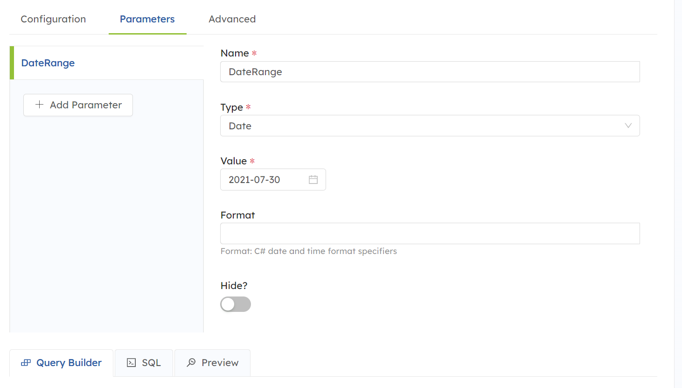Click the calendar icon in Value field

(x=313, y=180)
